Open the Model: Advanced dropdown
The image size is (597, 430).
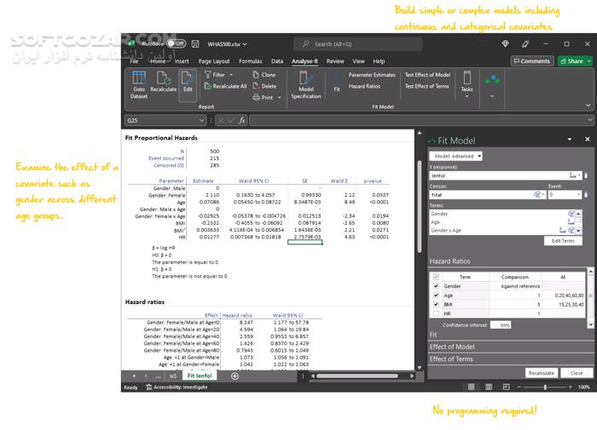pyautogui.click(x=455, y=156)
